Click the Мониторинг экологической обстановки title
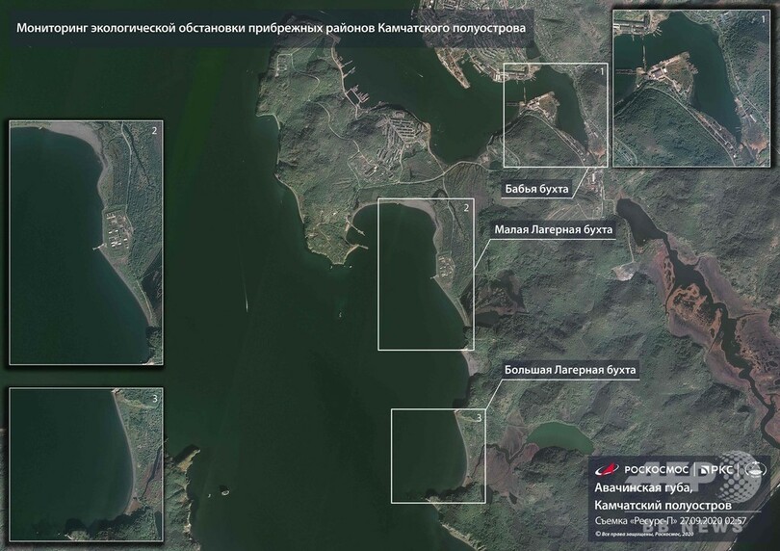This screenshot has width=780, height=551. point(270,29)
